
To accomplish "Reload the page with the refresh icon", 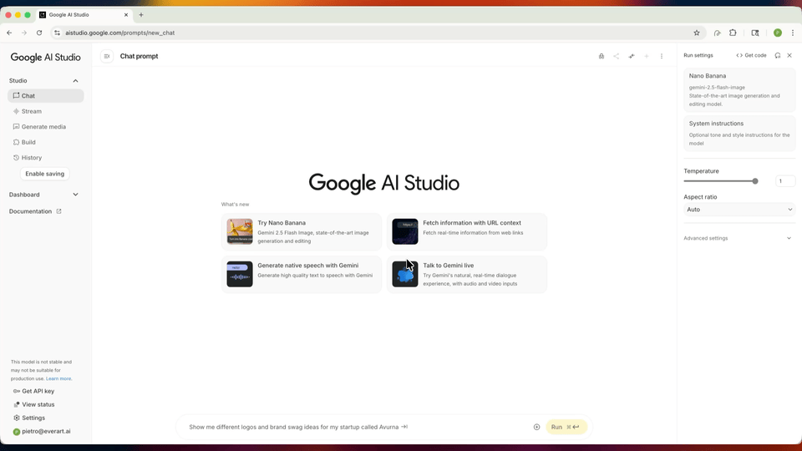I will pyautogui.click(x=39, y=33).
